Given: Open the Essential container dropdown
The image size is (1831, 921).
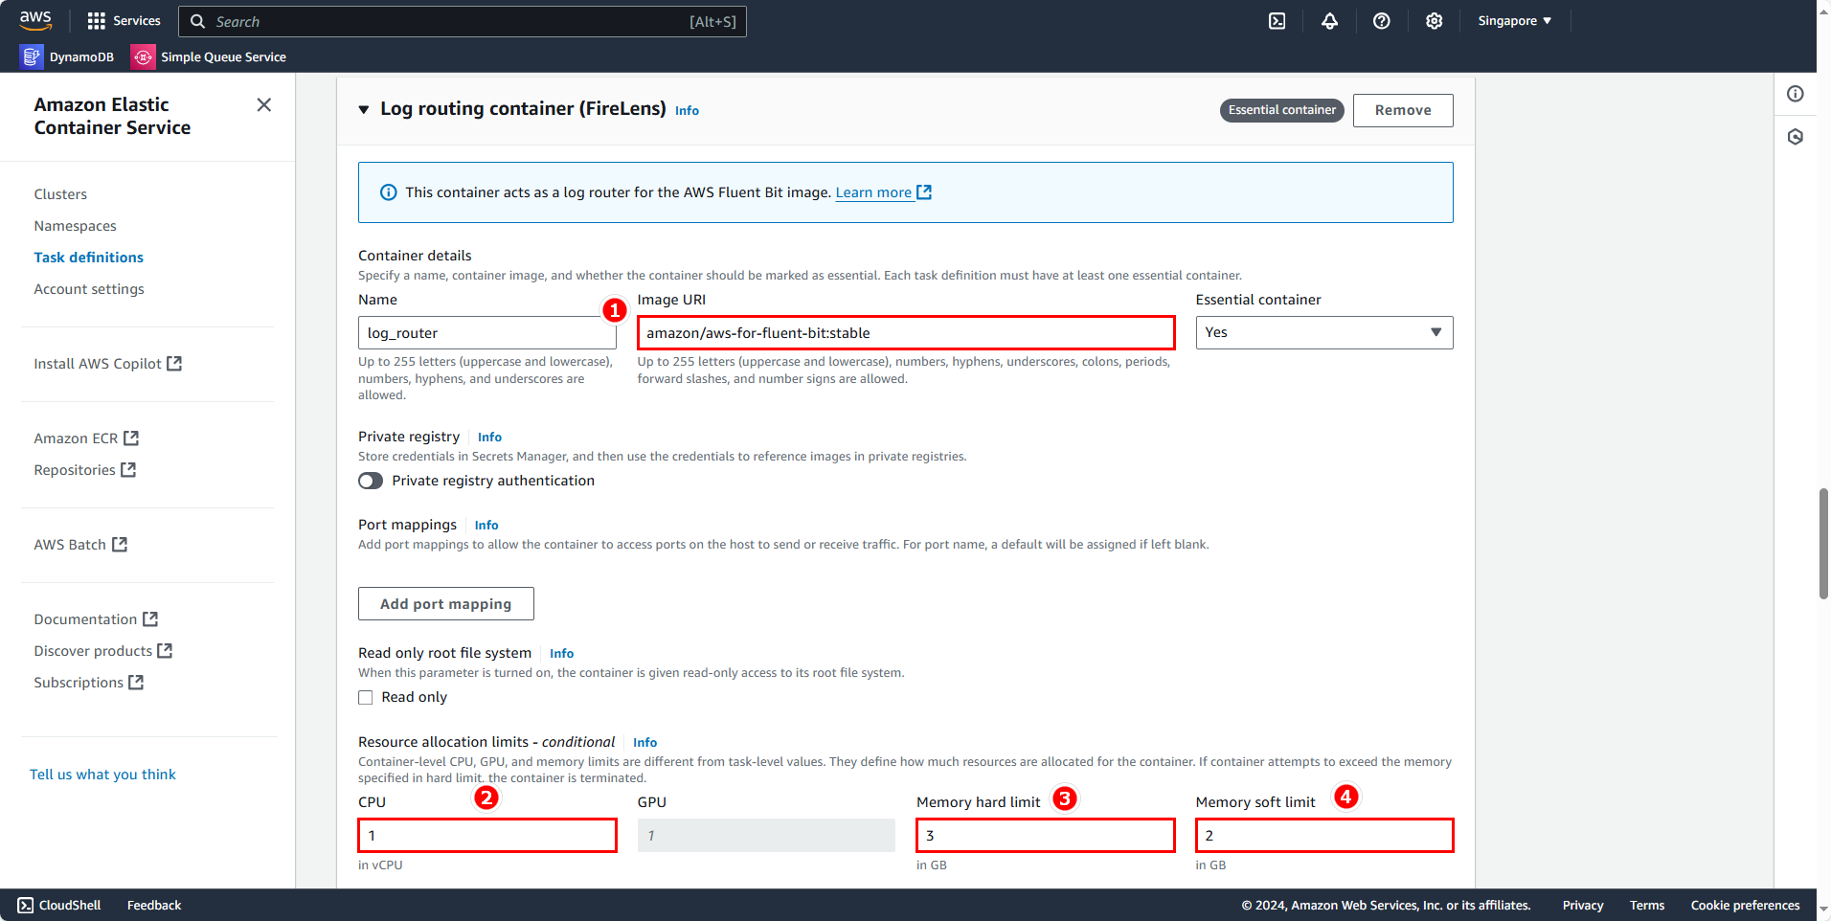Looking at the screenshot, I should [1324, 332].
